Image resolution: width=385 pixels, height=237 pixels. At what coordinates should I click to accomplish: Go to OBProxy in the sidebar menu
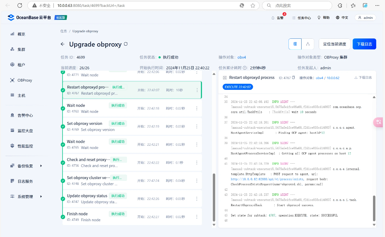(25, 80)
